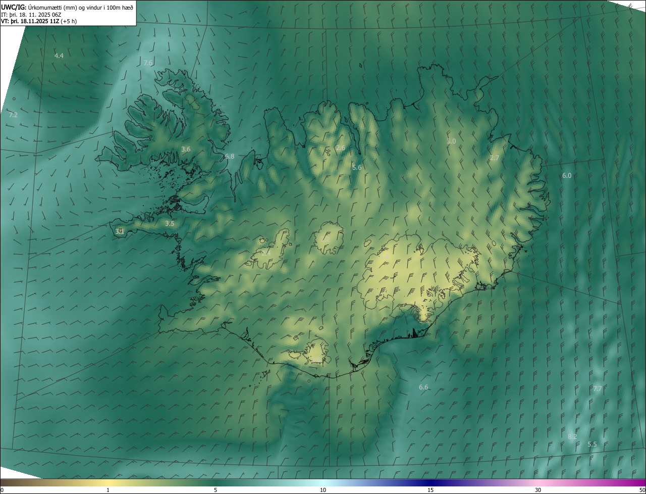This screenshot has height=494, width=646.
Task: Click the 6.0 value label
Action: click(567, 176)
